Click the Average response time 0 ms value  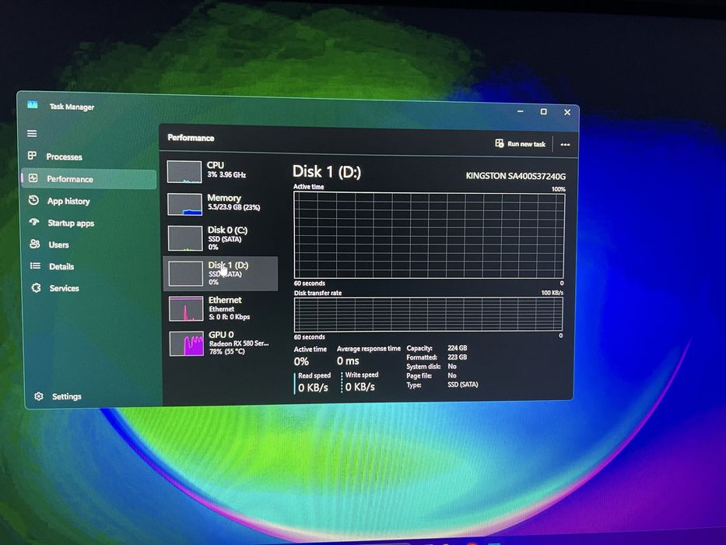click(348, 361)
